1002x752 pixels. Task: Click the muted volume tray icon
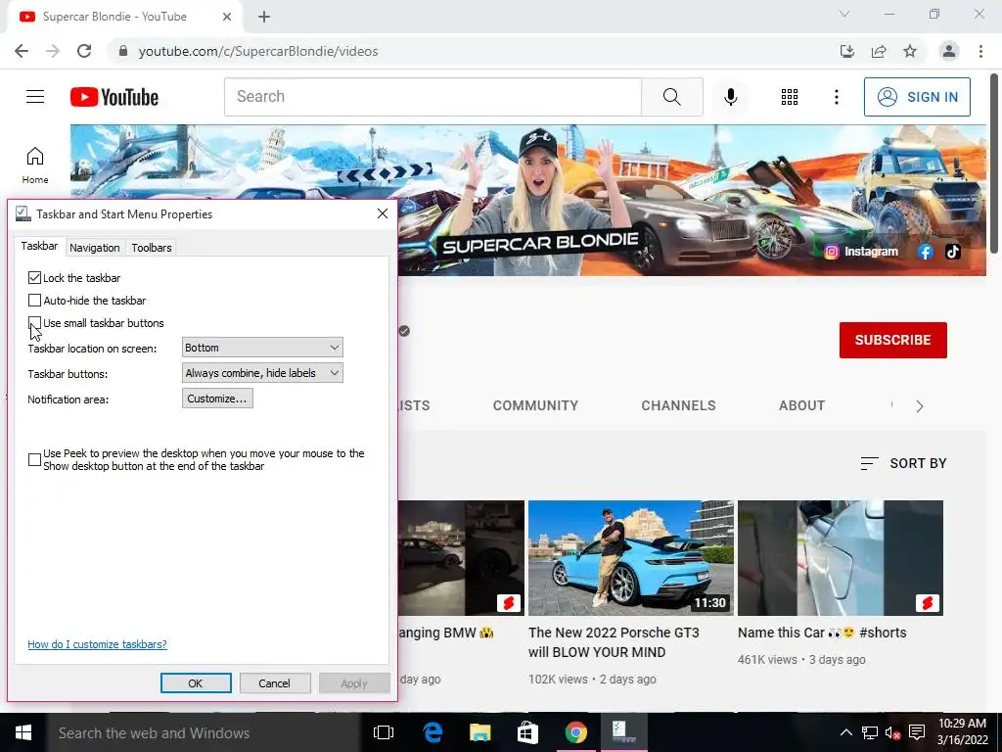click(x=892, y=732)
